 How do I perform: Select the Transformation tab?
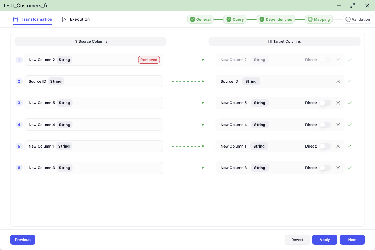click(x=33, y=19)
